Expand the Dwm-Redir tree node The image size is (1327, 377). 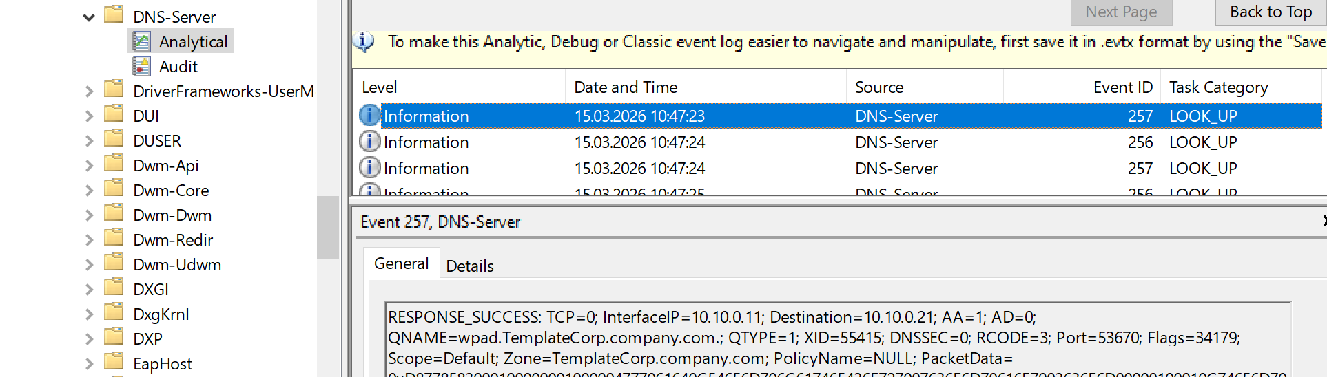click(89, 240)
